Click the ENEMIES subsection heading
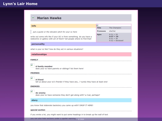Screen dimensions: 162x121 point(35,86)
